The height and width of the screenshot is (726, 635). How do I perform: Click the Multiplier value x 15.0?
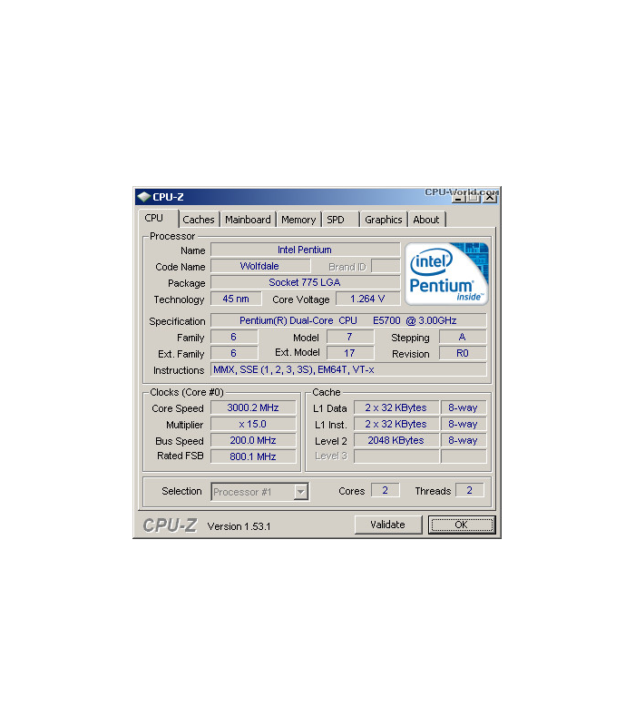[x=253, y=424]
